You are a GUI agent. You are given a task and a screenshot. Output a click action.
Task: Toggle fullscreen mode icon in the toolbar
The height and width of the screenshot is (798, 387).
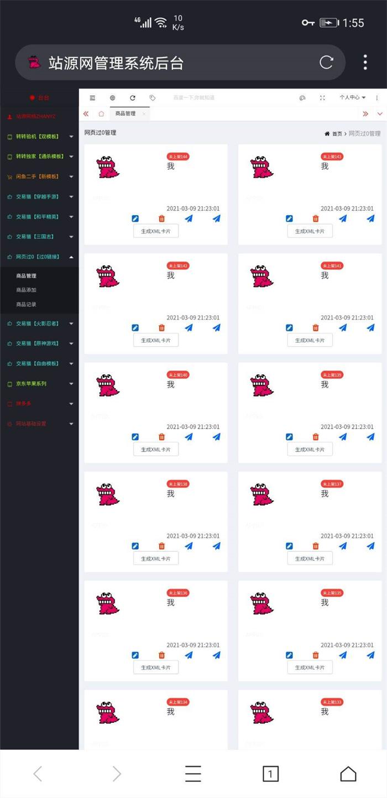(x=322, y=98)
